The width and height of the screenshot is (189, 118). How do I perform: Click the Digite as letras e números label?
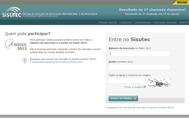pos(130,75)
